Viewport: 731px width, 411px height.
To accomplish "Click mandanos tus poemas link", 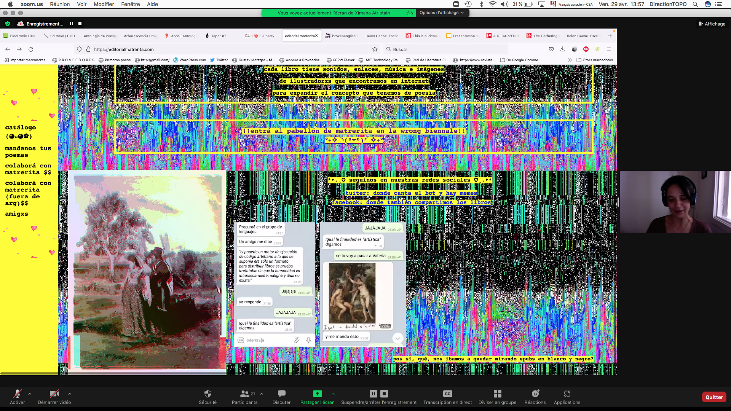I will [x=28, y=151].
